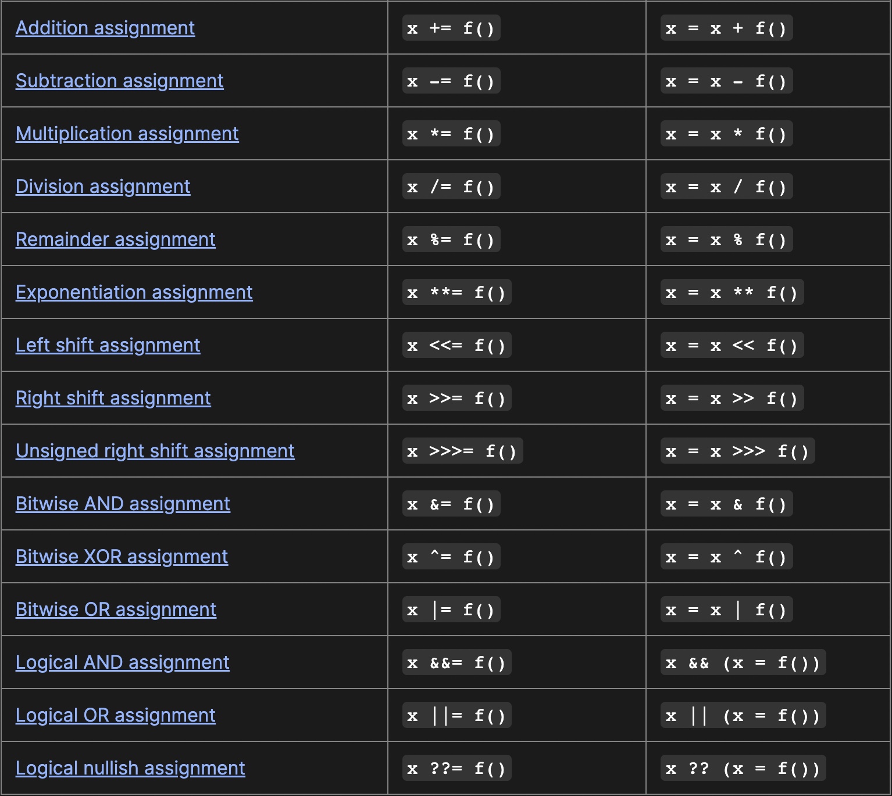Open the Subtraction assignment link
The image size is (892, 796).
pos(119,81)
